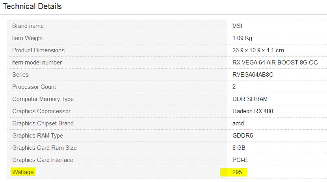
Task: Click the Processor Count label
Action: [x=34, y=87]
